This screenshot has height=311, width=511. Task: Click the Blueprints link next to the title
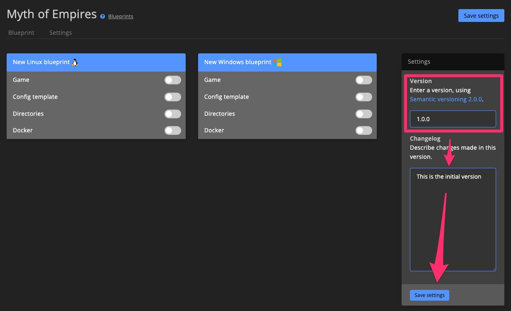pos(121,16)
